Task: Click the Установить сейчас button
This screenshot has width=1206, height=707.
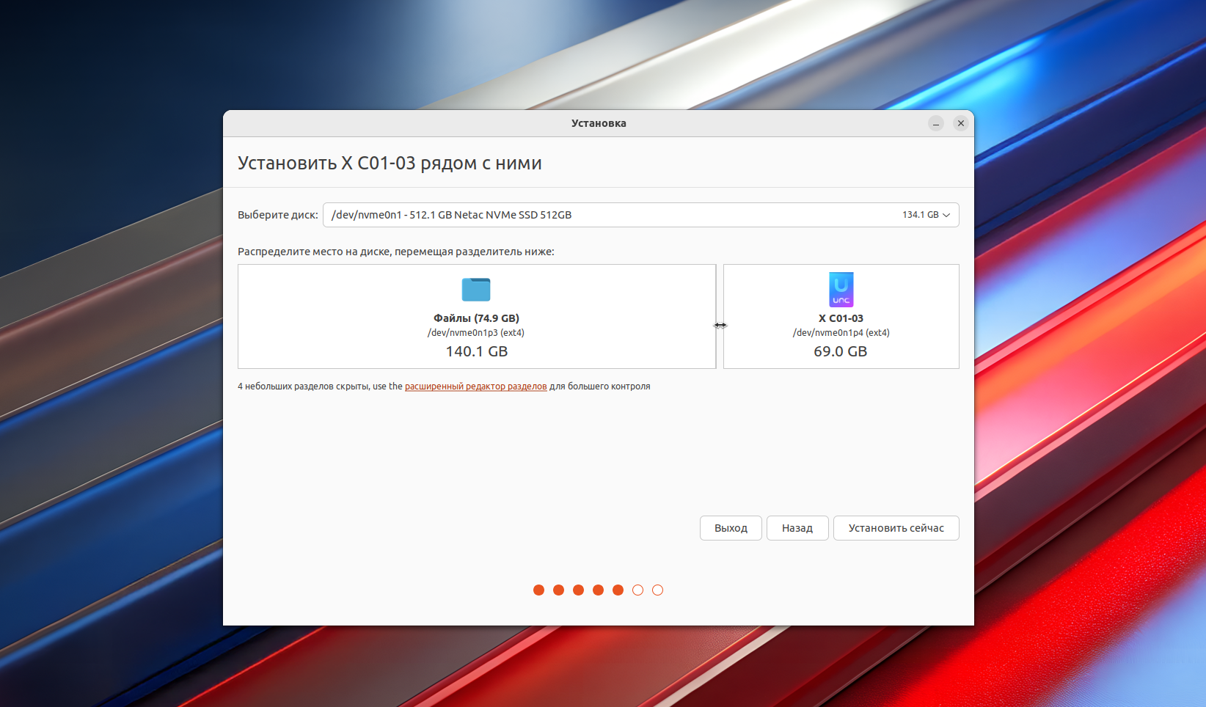Action: [896, 528]
